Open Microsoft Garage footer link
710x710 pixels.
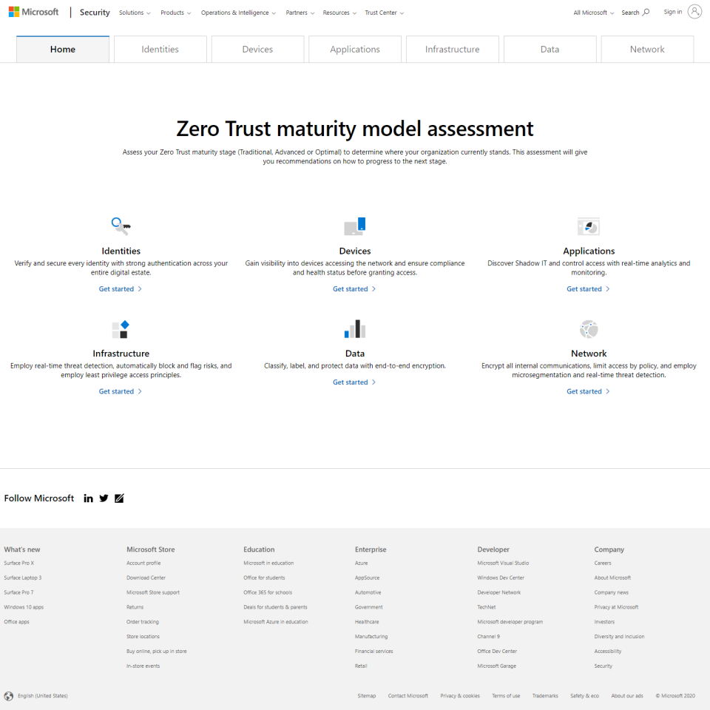[497, 666]
